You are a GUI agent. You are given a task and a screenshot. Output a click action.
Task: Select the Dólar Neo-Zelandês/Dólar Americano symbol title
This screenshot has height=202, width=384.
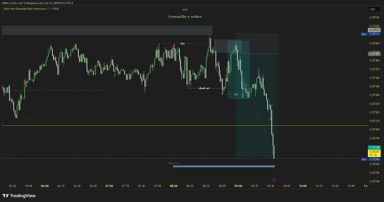[x=31, y=9]
